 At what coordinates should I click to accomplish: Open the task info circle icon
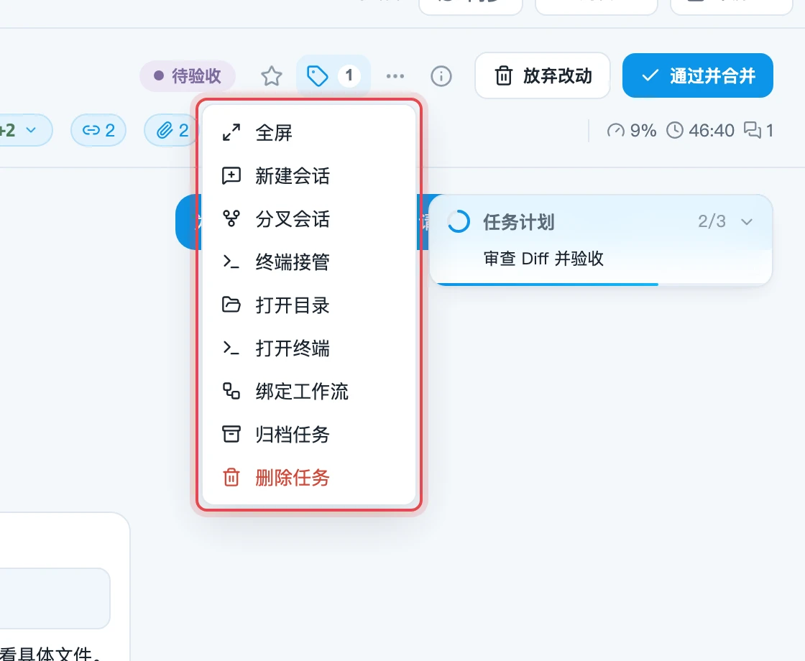(x=441, y=76)
